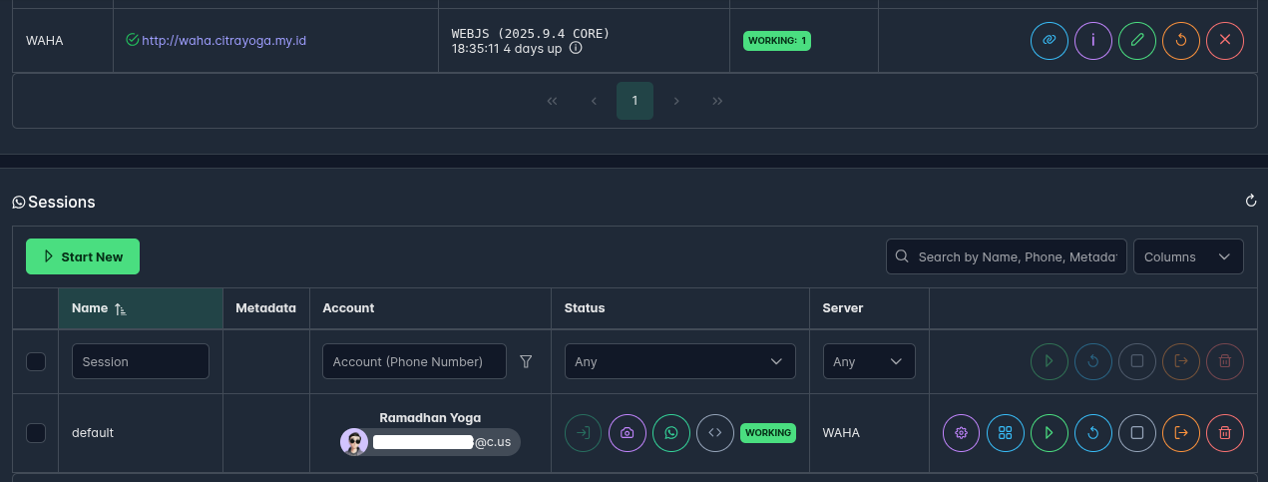Click the Account (Phone Number) filter field
The image size is (1268, 482).
point(414,361)
